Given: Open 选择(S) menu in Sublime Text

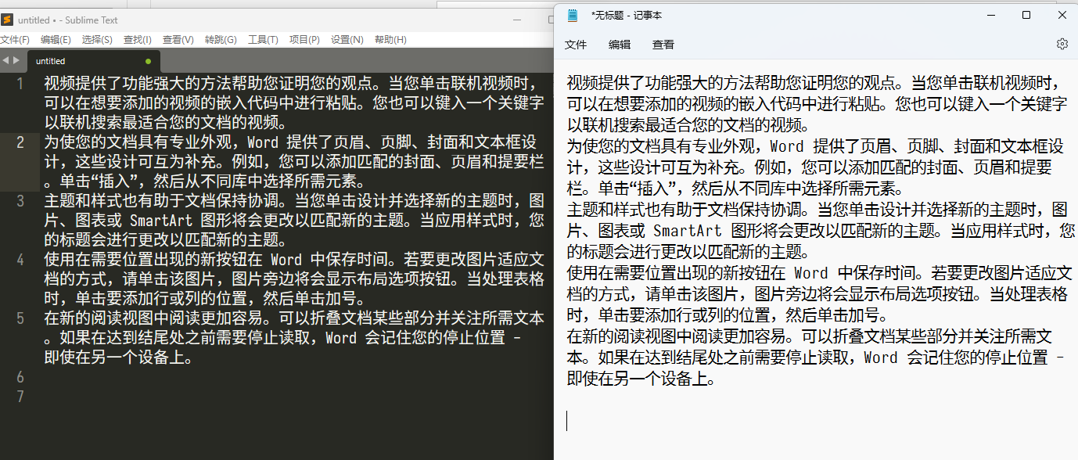Looking at the screenshot, I should 97,40.
